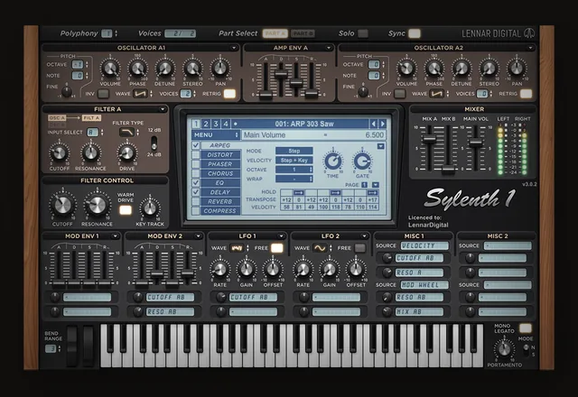Click the Portamento knob
The height and width of the screenshot is (397, 578).
click(x=504, y=349)
